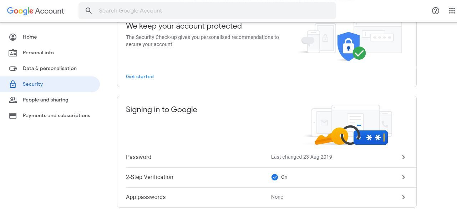Open the Data & personalisation menu item
Screen dimensions: 457x214
pos(50,68)
